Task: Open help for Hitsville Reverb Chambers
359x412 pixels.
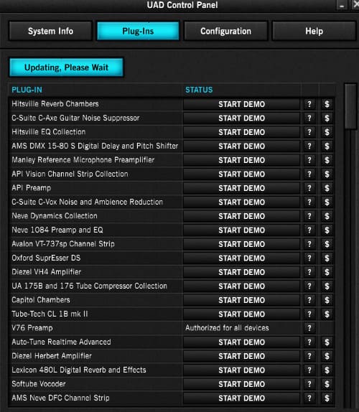Action: click(309, 104)
